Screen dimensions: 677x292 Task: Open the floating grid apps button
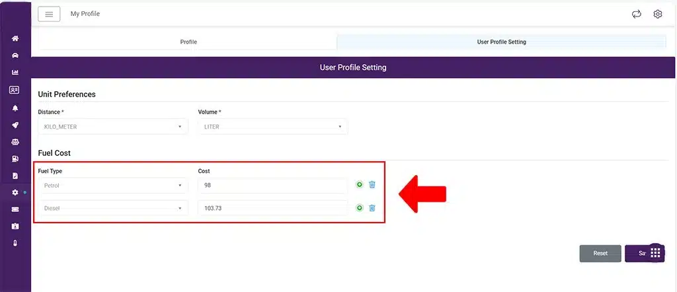coord(655,253)
